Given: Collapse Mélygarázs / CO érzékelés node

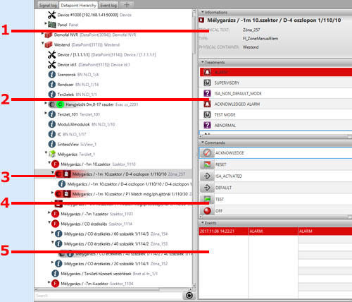Looking at the screenshot, I should tap(49, 222).
